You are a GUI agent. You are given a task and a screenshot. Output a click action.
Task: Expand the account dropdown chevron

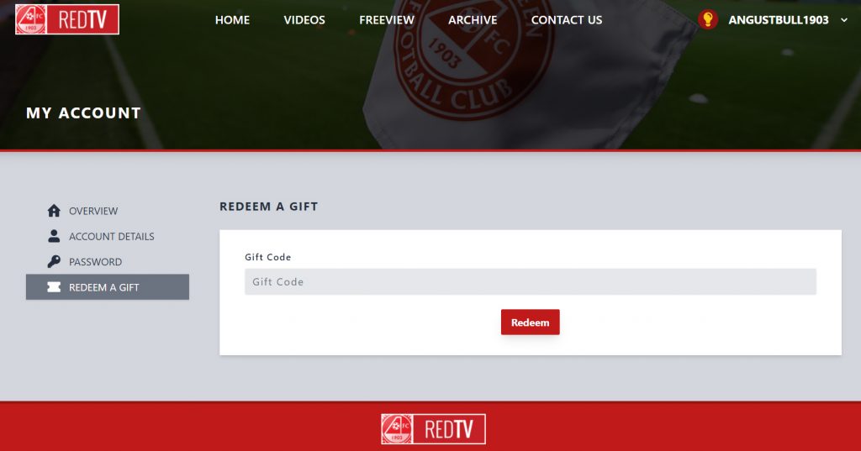click(x=844, y=20)
